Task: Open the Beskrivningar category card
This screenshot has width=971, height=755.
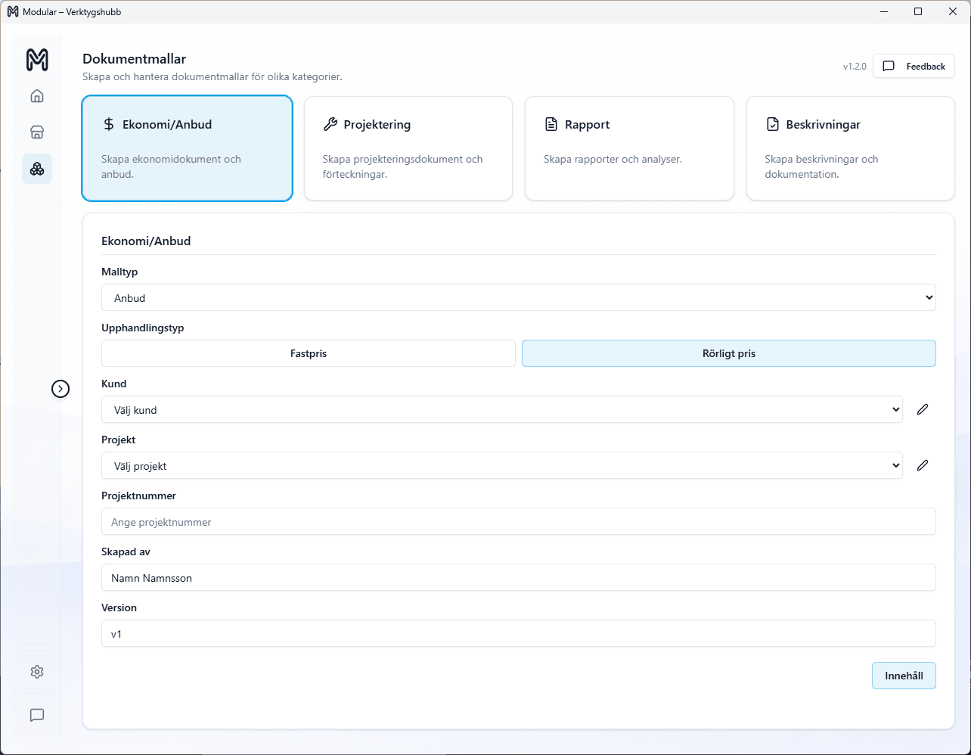Action: pos(850,148)
